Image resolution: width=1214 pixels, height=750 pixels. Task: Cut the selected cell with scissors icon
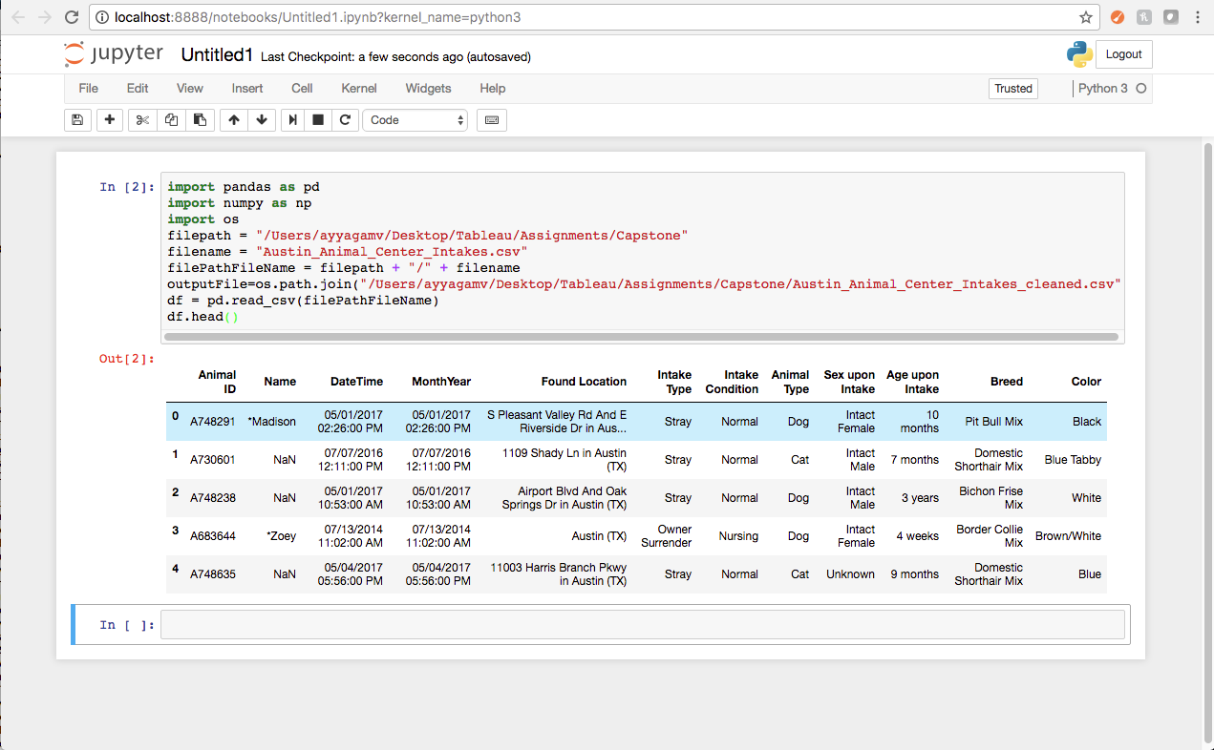pos(141,119)
